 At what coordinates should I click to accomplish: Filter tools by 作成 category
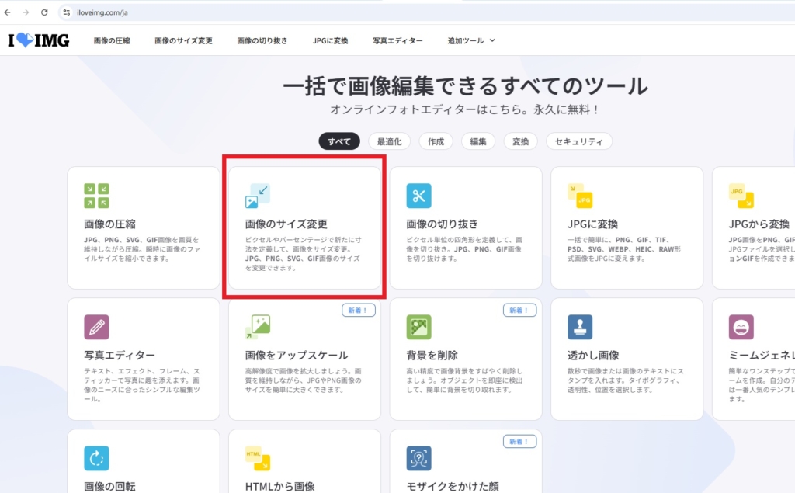click(436, 141)
